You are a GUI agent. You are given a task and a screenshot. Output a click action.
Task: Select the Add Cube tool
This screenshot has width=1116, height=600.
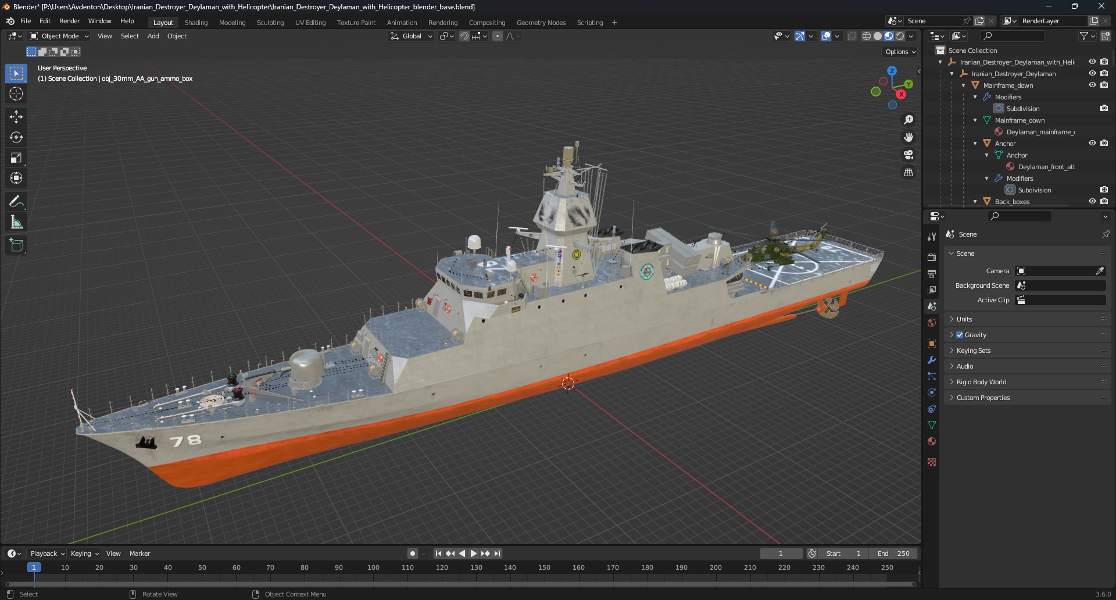point(16,245)
